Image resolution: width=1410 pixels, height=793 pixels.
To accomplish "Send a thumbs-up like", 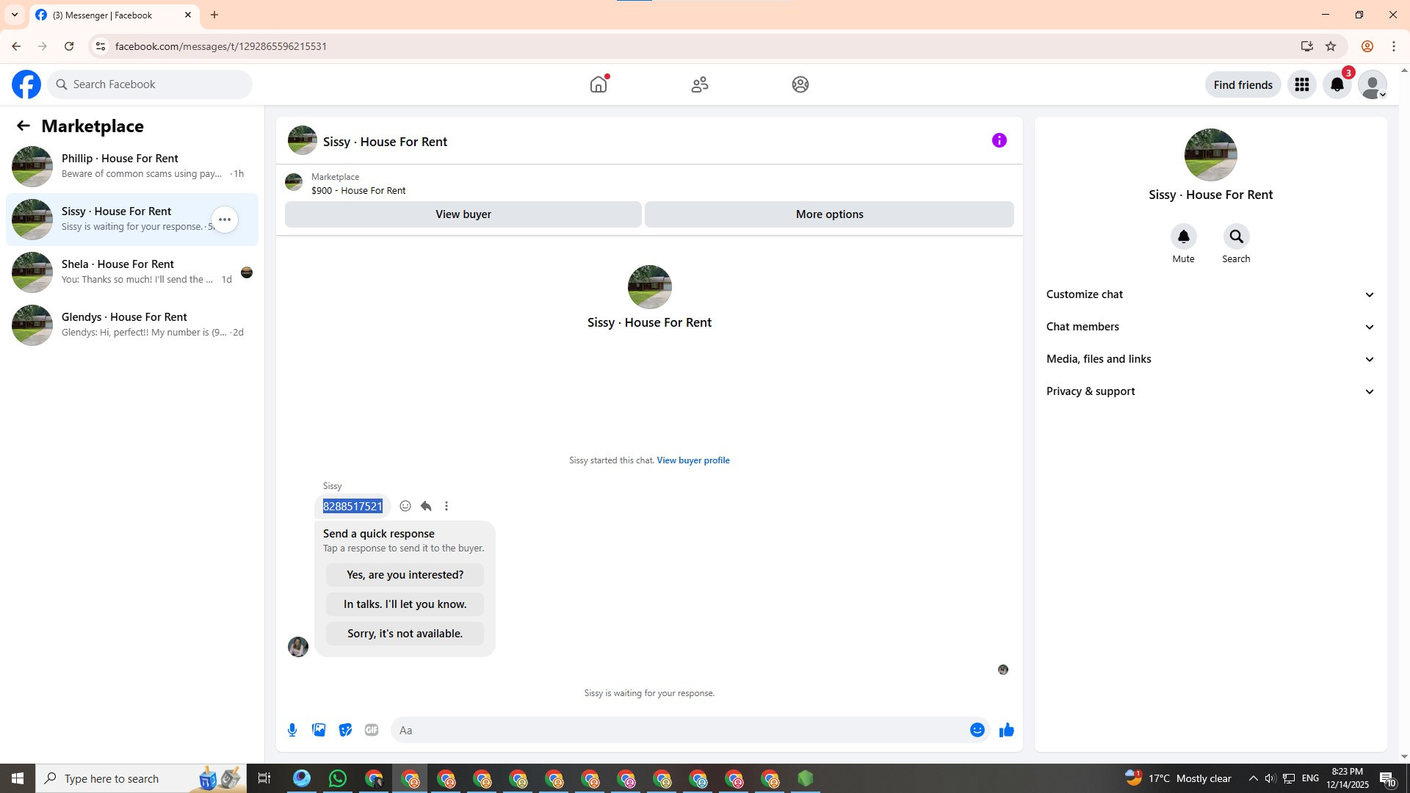I will [1006, 730].
